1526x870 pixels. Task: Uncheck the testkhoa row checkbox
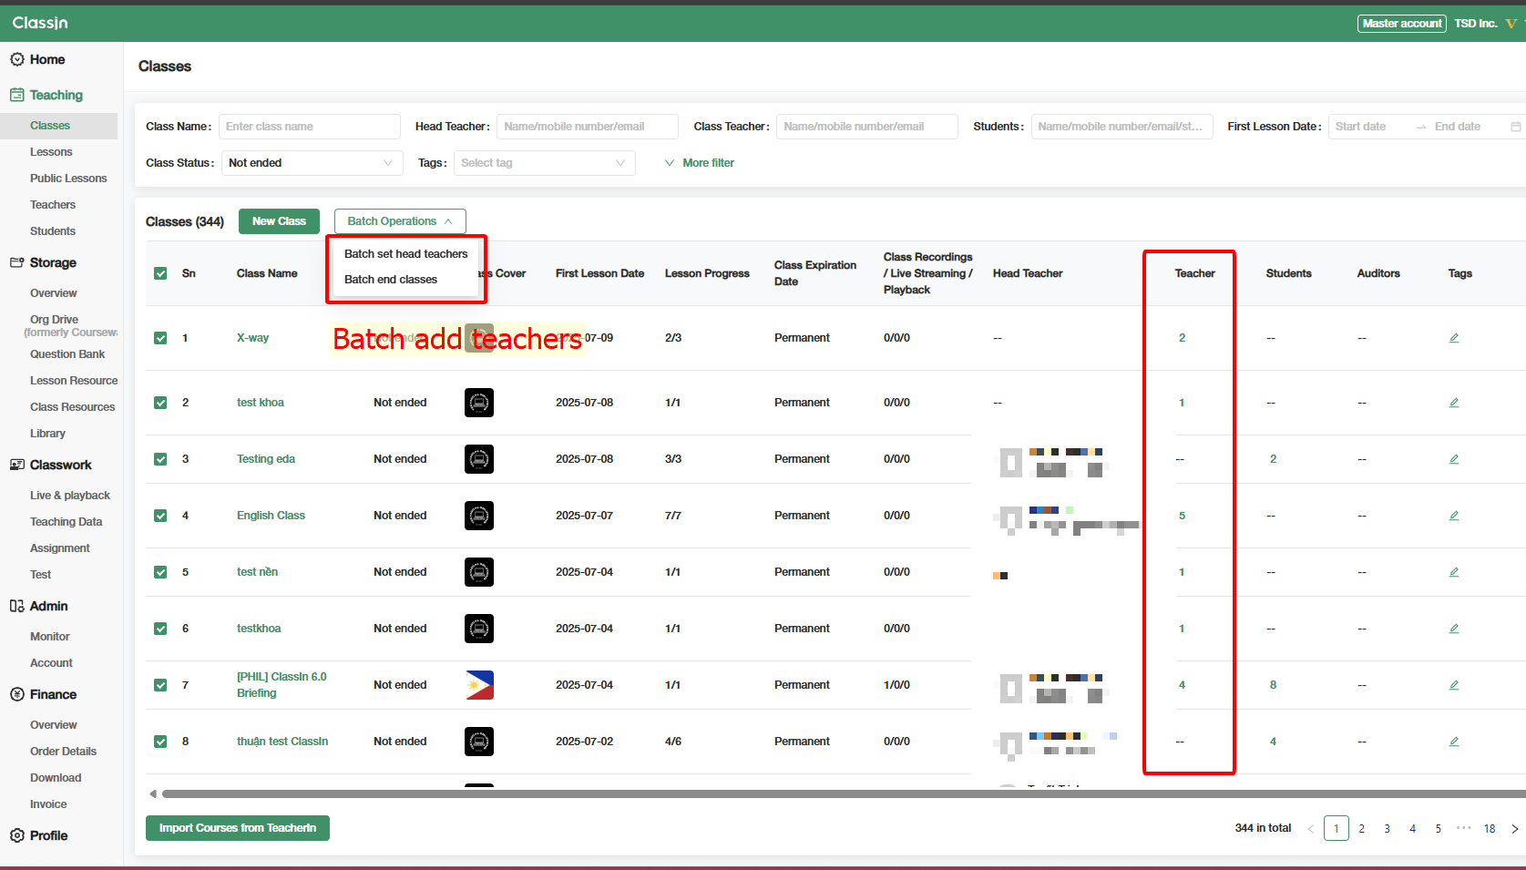(160, 629)
